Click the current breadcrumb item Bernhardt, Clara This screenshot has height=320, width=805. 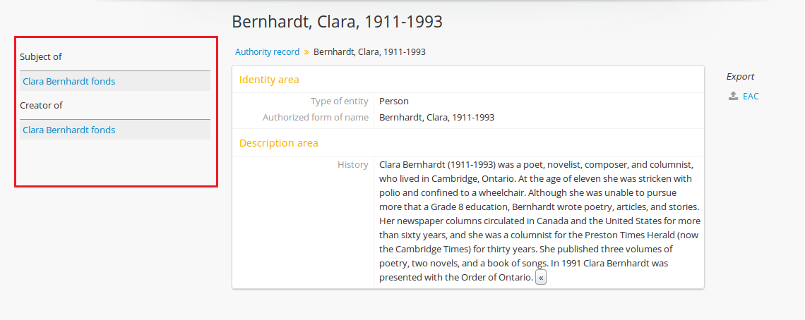tap(369, 51)
